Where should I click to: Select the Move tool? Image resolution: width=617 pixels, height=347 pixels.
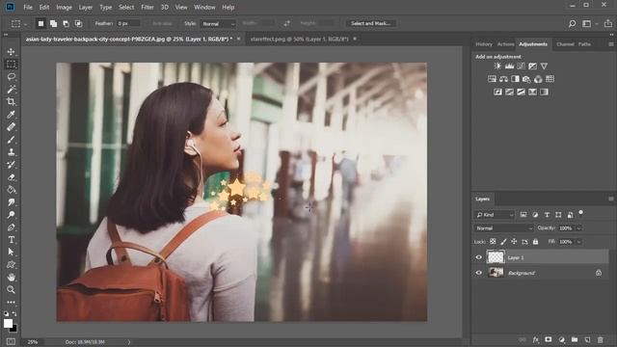(x=11, y=51)
